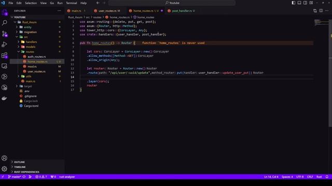The image size is (332, 186).
Task: Open editor more actions ellipsis
Action: pos(327,11)
